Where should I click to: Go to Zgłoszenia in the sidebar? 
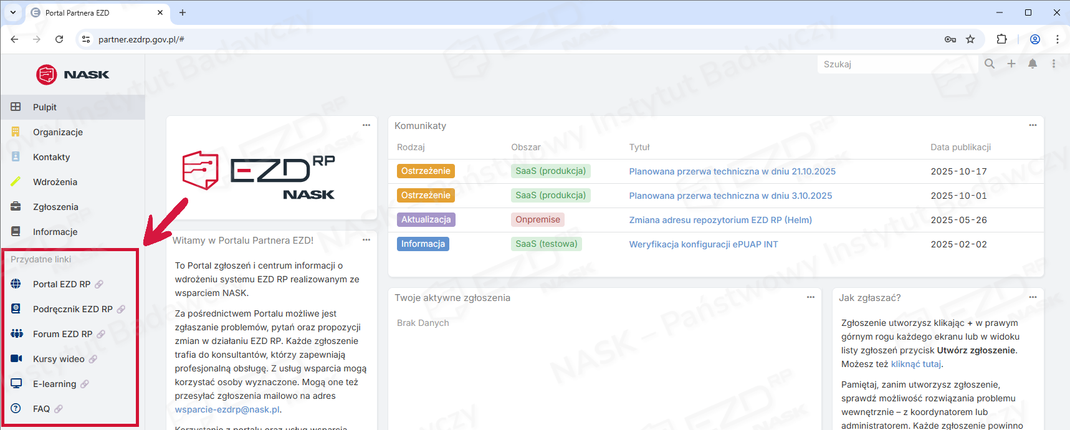55,207
